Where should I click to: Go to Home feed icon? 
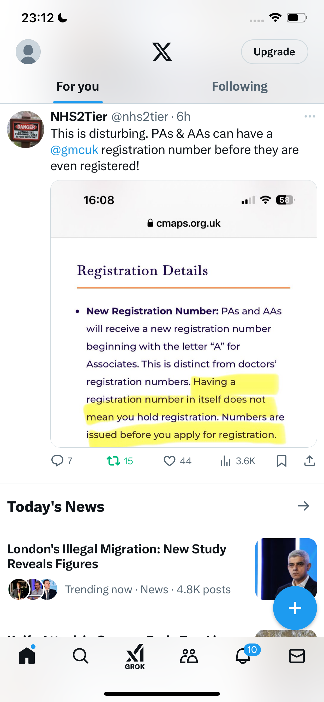point(27,655)
